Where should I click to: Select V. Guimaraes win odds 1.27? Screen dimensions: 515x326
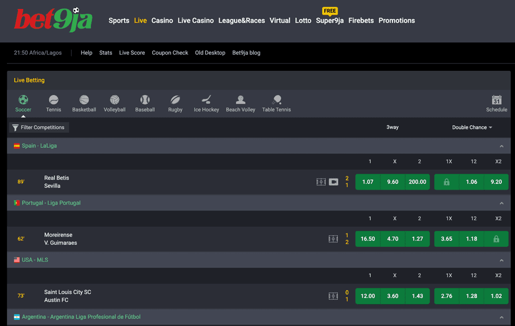417,239
